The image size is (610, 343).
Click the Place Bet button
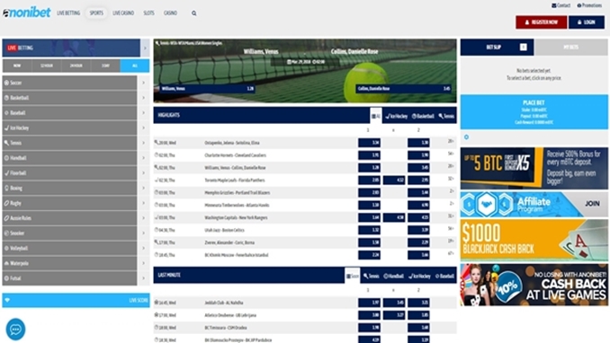pos(534,112)
